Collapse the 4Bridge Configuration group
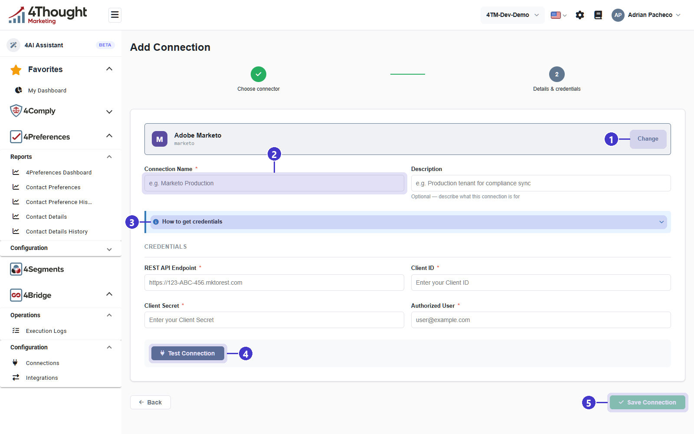694x434 pixels. point(109,347)
